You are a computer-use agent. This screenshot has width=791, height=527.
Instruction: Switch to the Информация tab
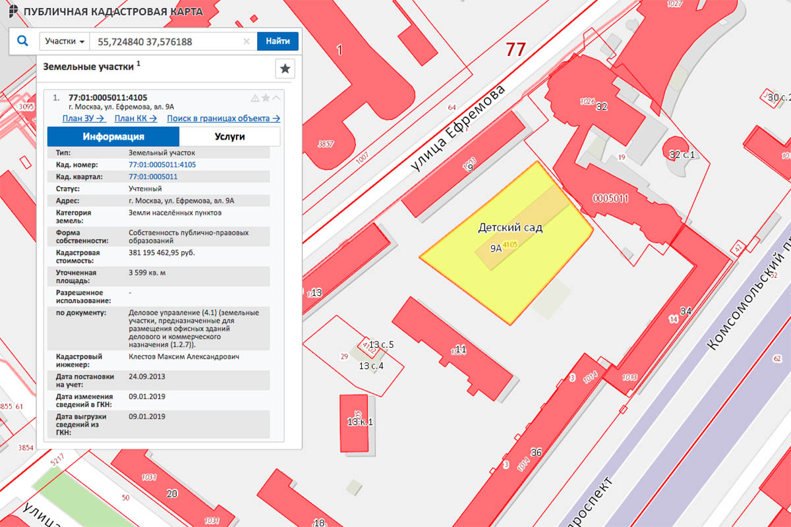(113, 137)
